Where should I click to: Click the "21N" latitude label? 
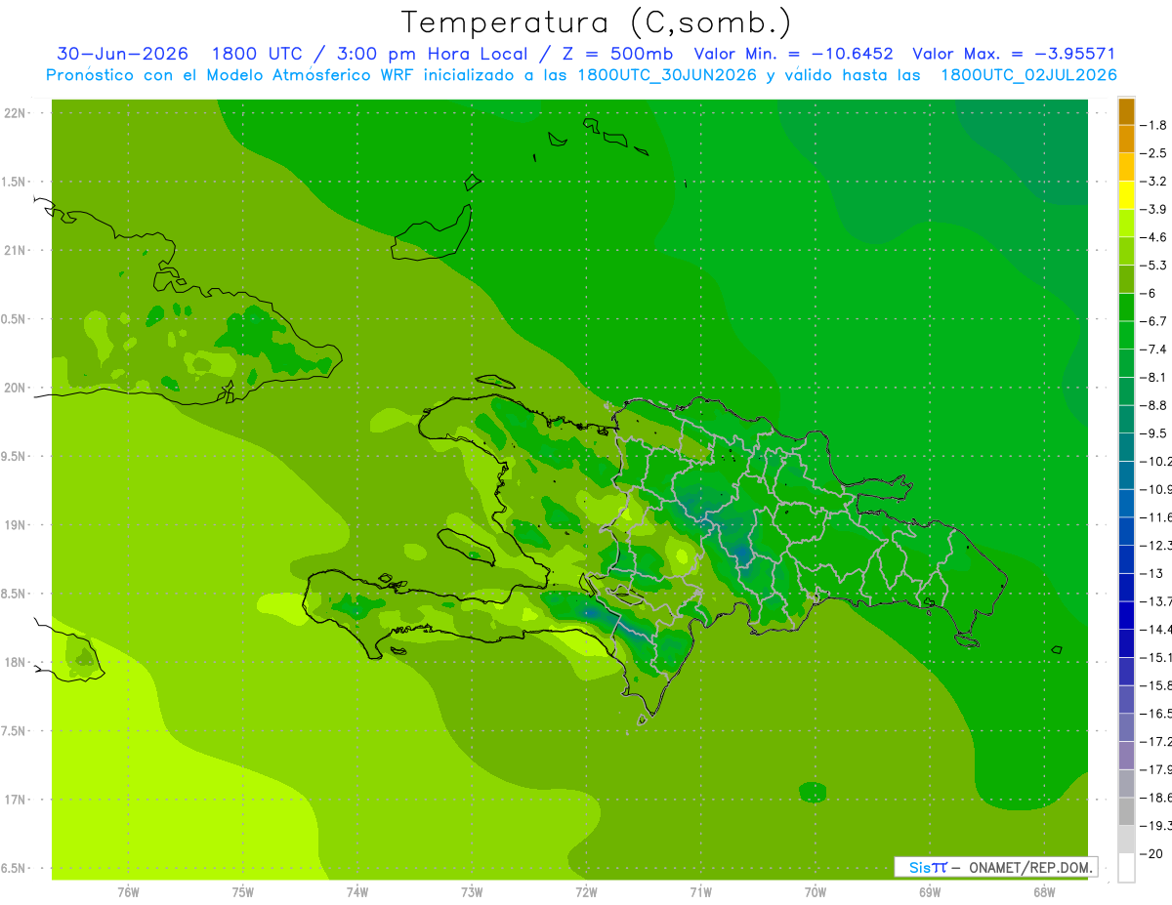pos(15,251)
